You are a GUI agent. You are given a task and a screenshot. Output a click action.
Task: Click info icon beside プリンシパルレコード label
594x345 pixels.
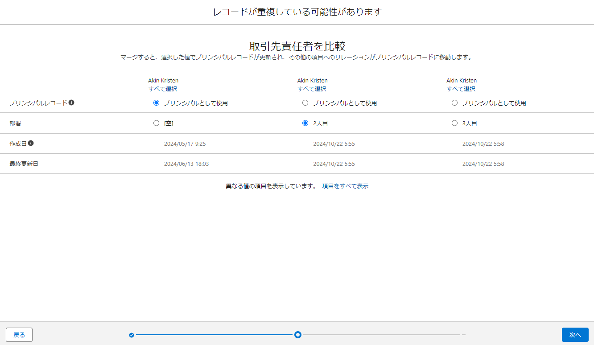[x=71, y=103]
